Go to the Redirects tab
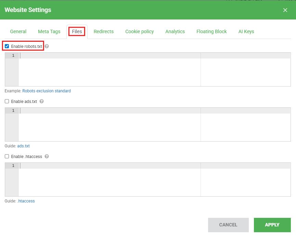Viewport: 296px width, 237px height. pos(104,31)
